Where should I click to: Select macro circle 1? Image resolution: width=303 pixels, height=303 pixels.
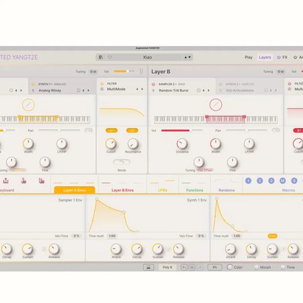[248, 181]
